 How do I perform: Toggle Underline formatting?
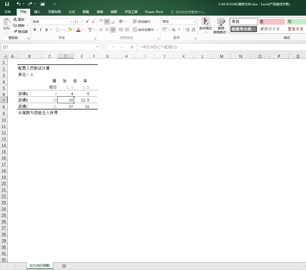46,30
